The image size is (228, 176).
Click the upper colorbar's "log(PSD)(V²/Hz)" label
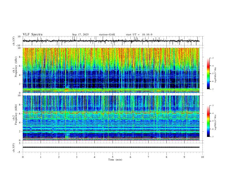click(x=216, y=75)
